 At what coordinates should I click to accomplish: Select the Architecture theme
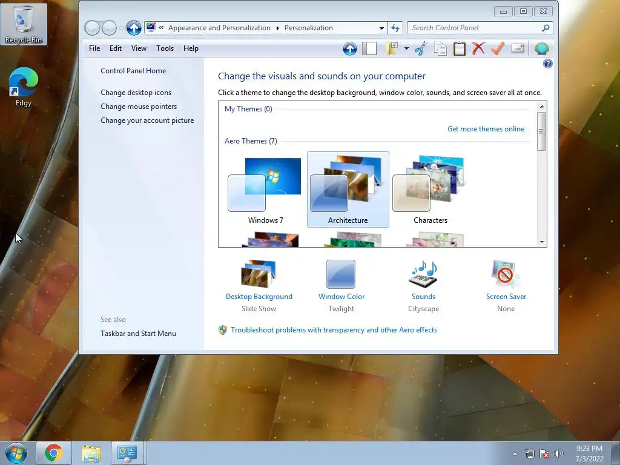click(348, 190)
